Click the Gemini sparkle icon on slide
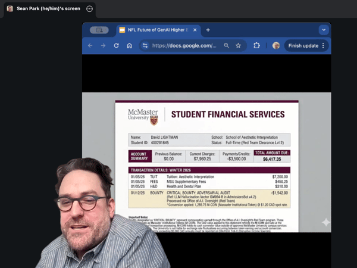Image resolution: width=357 pixels, height=268 pixels. tap(325, 222)
